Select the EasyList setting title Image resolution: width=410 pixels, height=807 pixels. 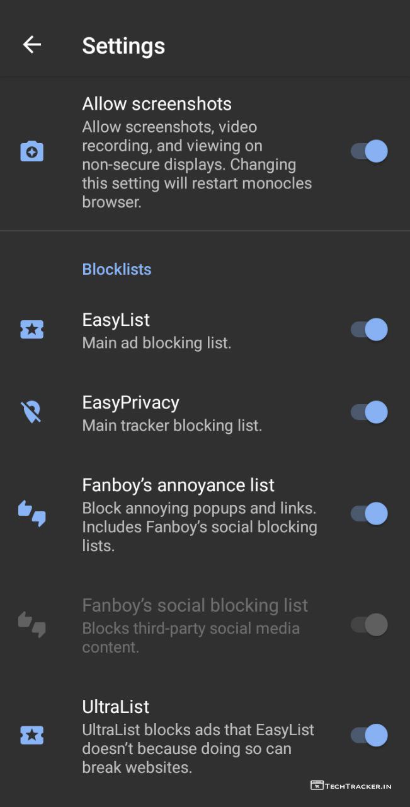coord(117,320)
